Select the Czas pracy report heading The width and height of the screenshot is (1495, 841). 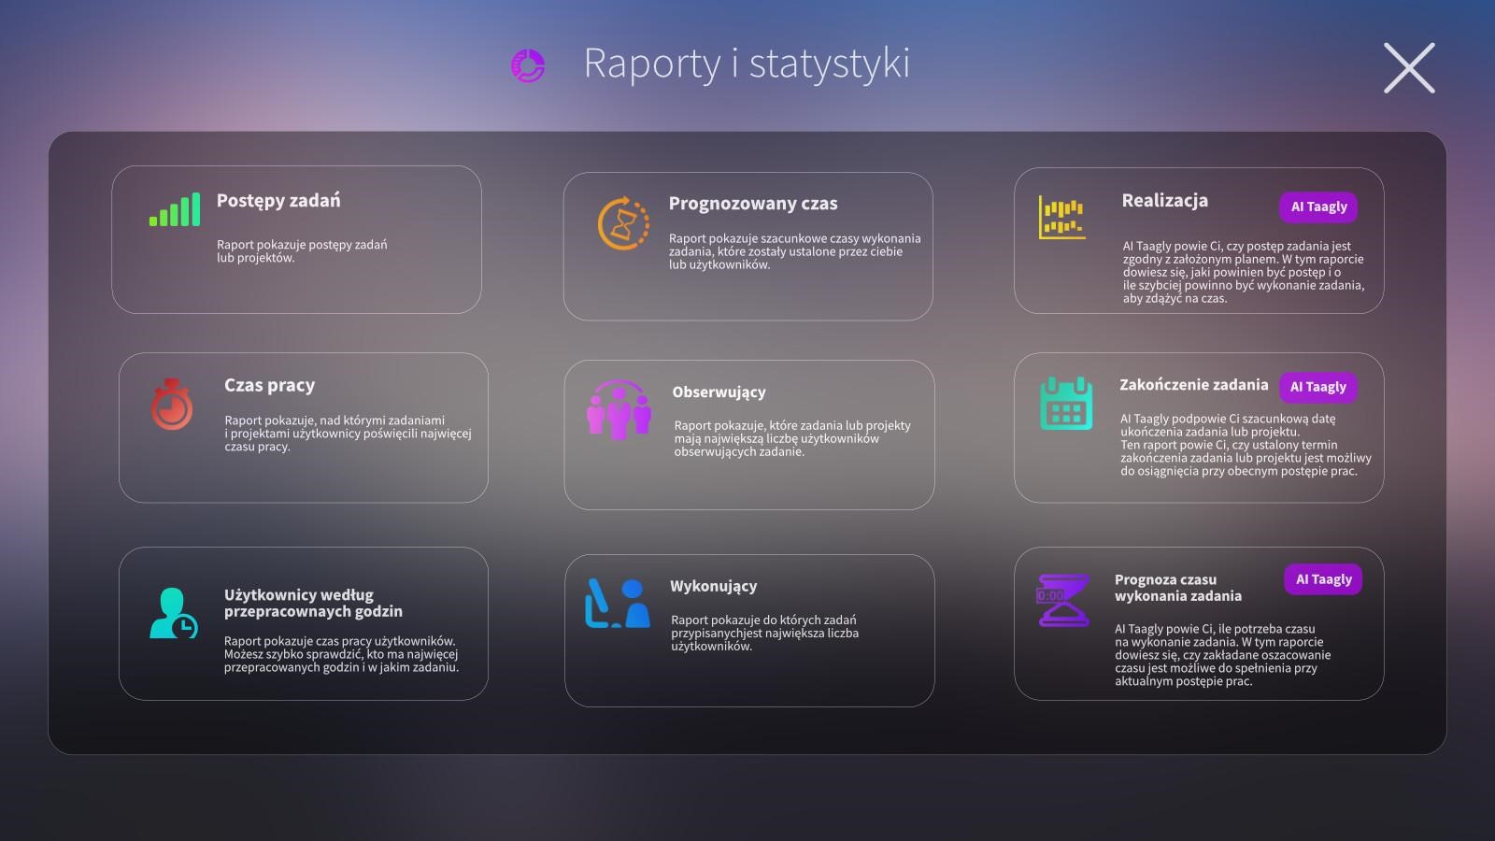tap(269, 385)
